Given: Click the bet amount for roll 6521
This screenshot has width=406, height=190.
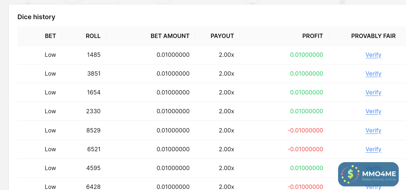Looking at the screenshot, I should [x=173, y=149].
